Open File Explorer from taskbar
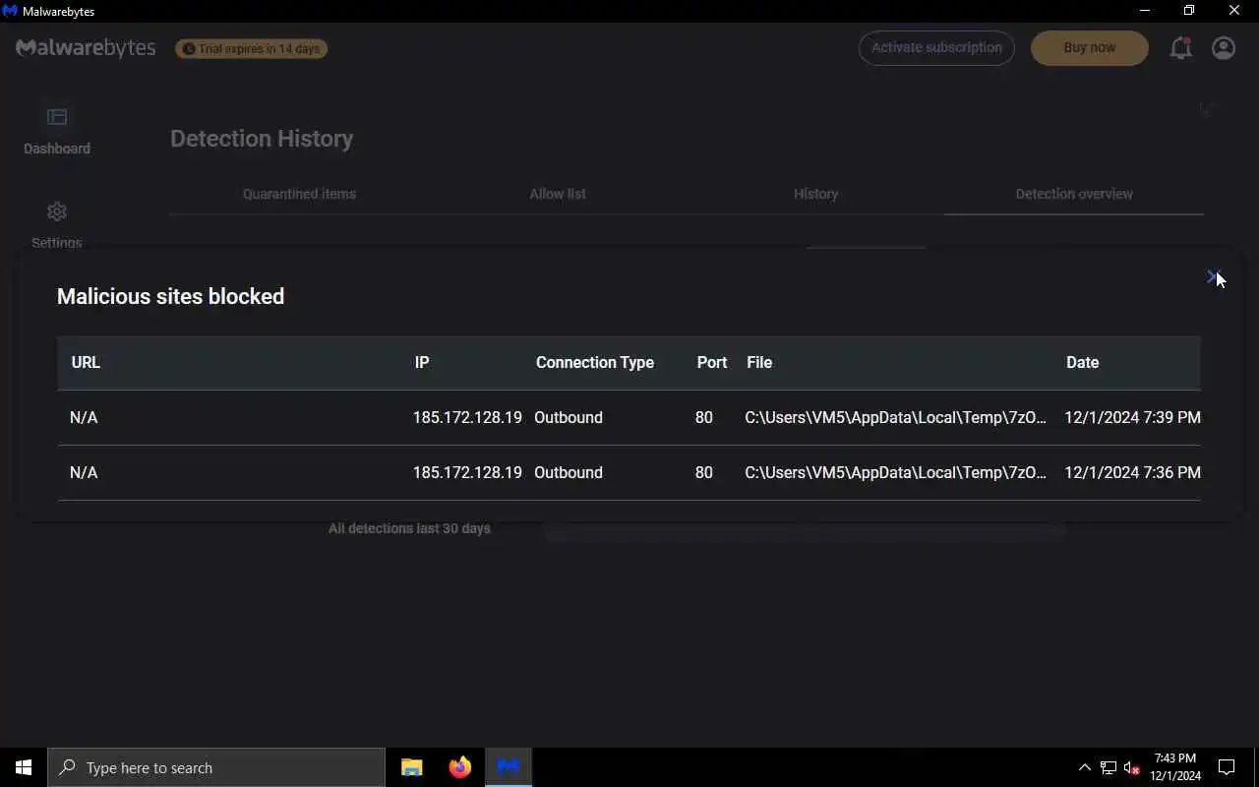This screenshot has height=787, width=1259. click(412, 767)
